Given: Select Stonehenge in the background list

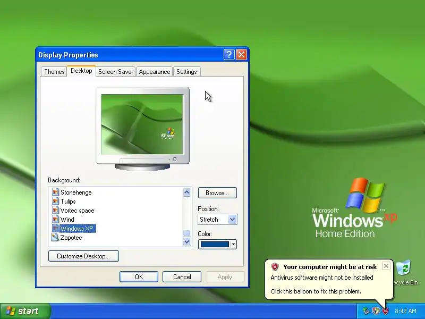Looking at the screenshot, I should tap(76, 192).
